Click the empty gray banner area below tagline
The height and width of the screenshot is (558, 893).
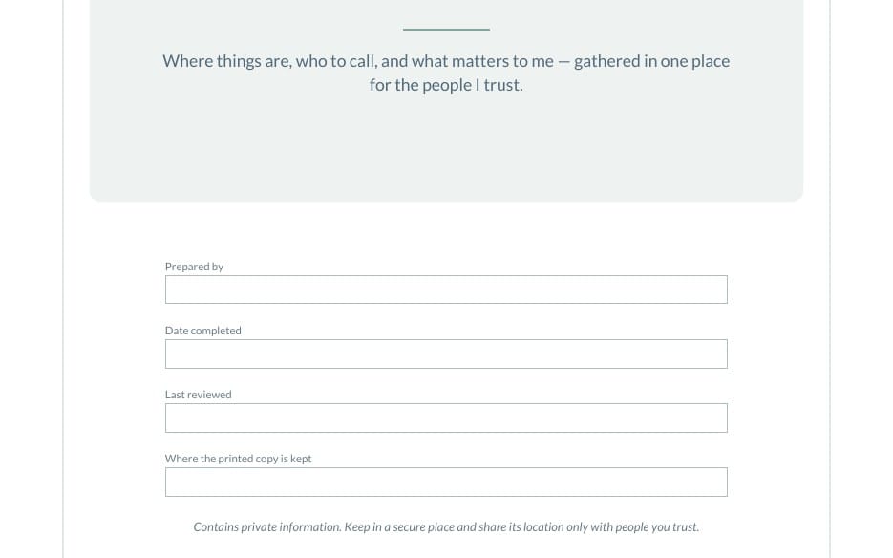(446, 151)
